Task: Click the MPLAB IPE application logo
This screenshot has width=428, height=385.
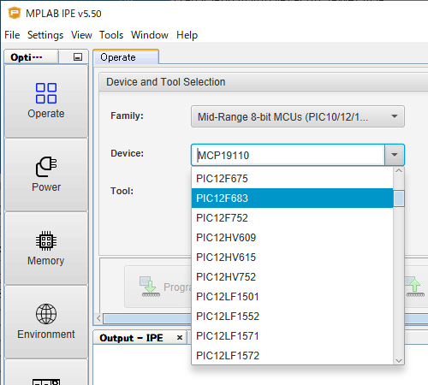Action: (x=15, y=13)
